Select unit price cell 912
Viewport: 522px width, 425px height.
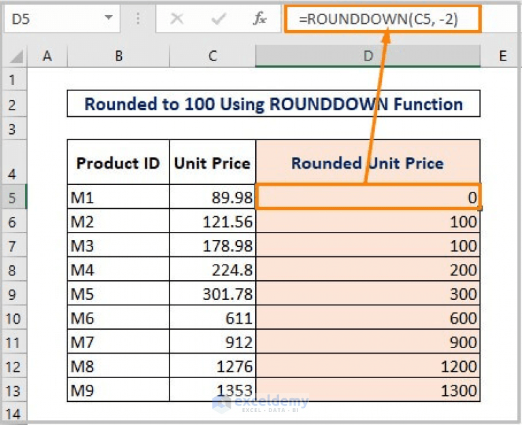click(x=213, y=341)
